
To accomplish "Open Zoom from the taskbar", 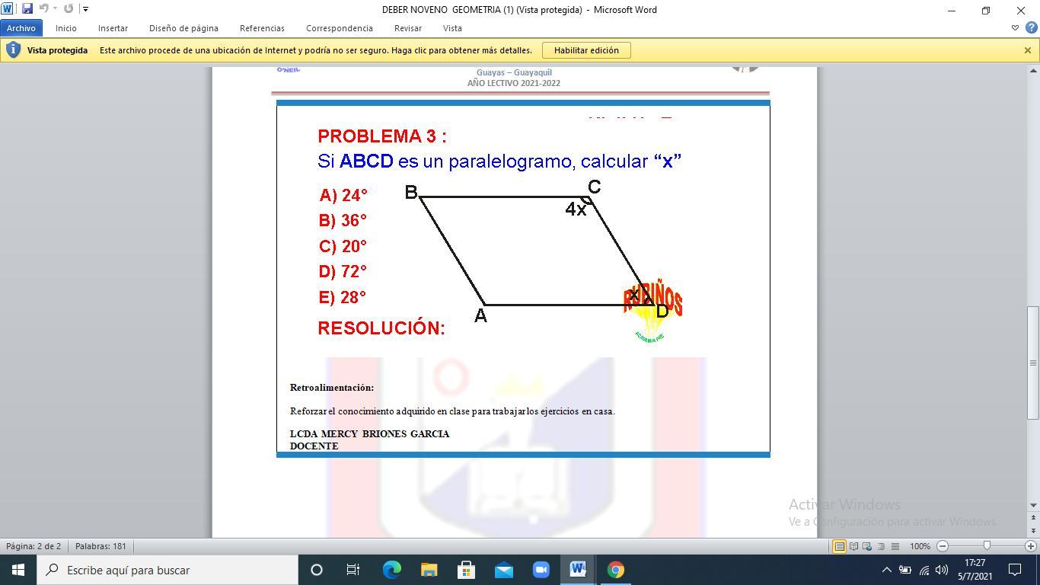I will (541, 570).
